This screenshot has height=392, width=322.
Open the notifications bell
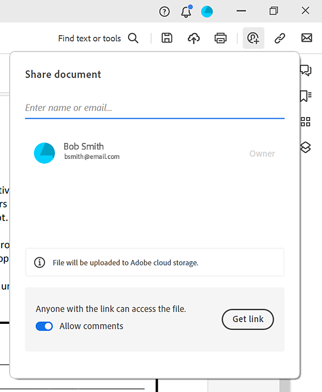[186, 11]
